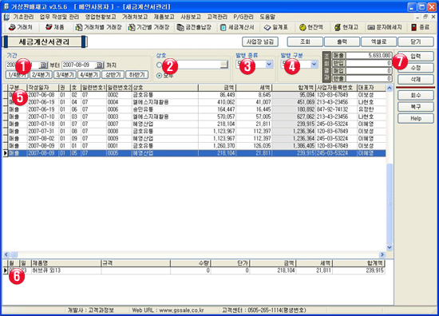439x316 pixels.
Task: Click the up arrow of the vertical scrollbar
Action: (390, 88)
